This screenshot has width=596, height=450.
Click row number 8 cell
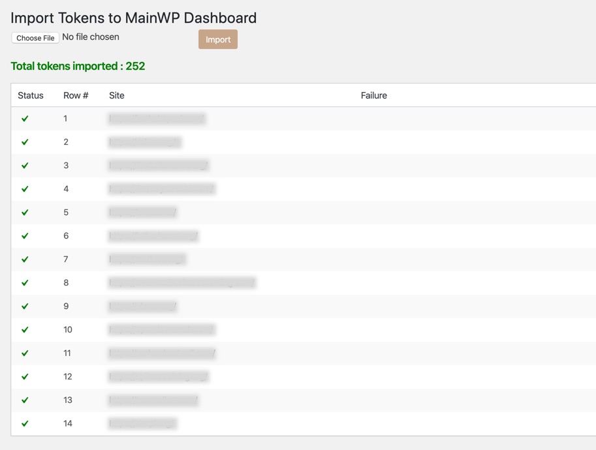point(66,283)
